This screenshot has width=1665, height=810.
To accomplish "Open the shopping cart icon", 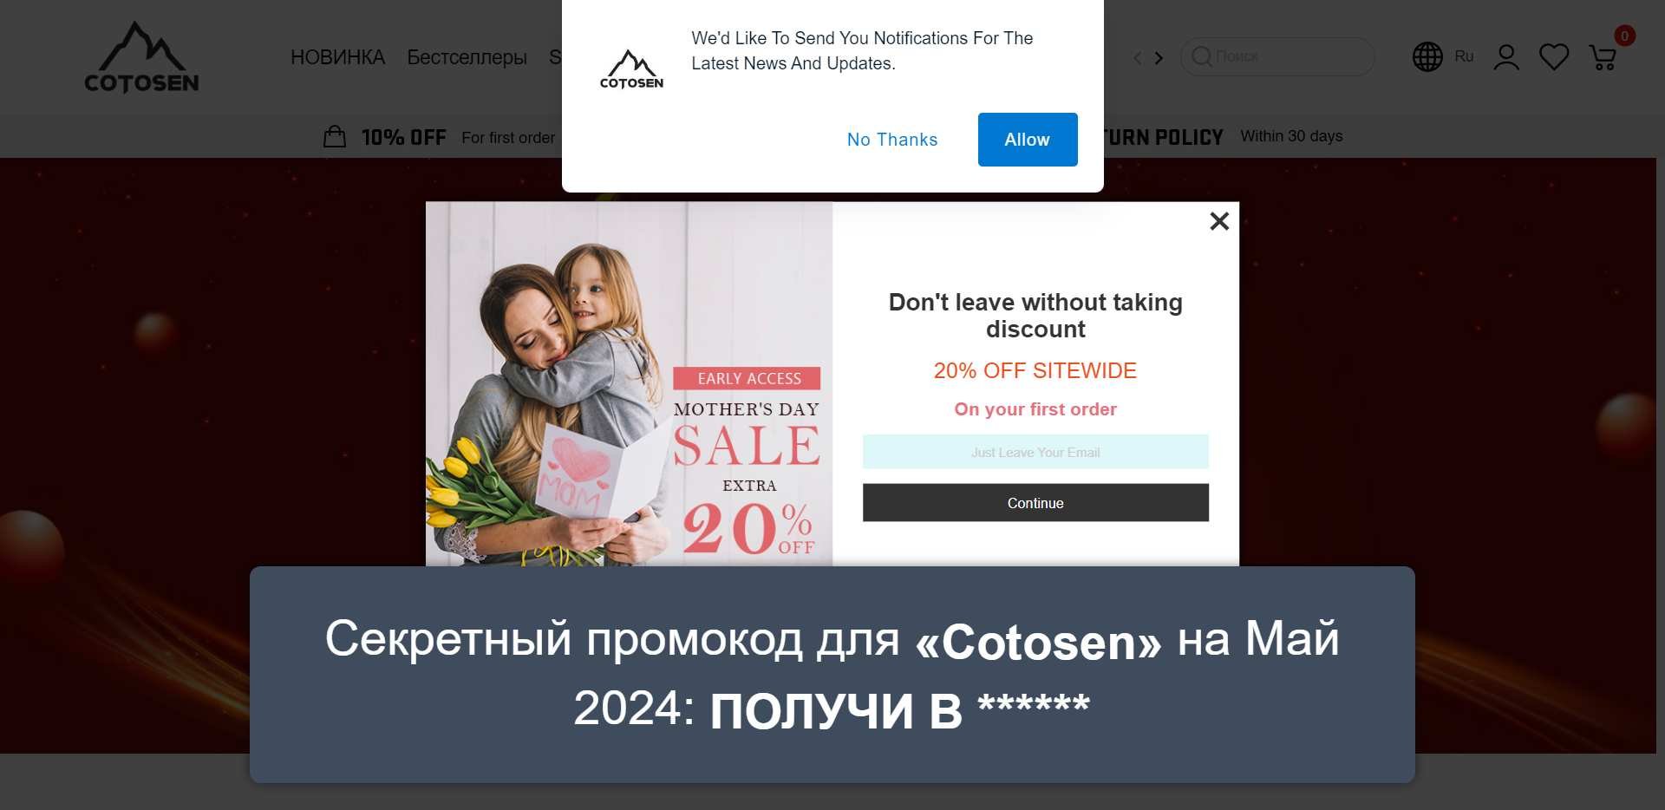I will pyautogui.click(x=1602, y=57).
